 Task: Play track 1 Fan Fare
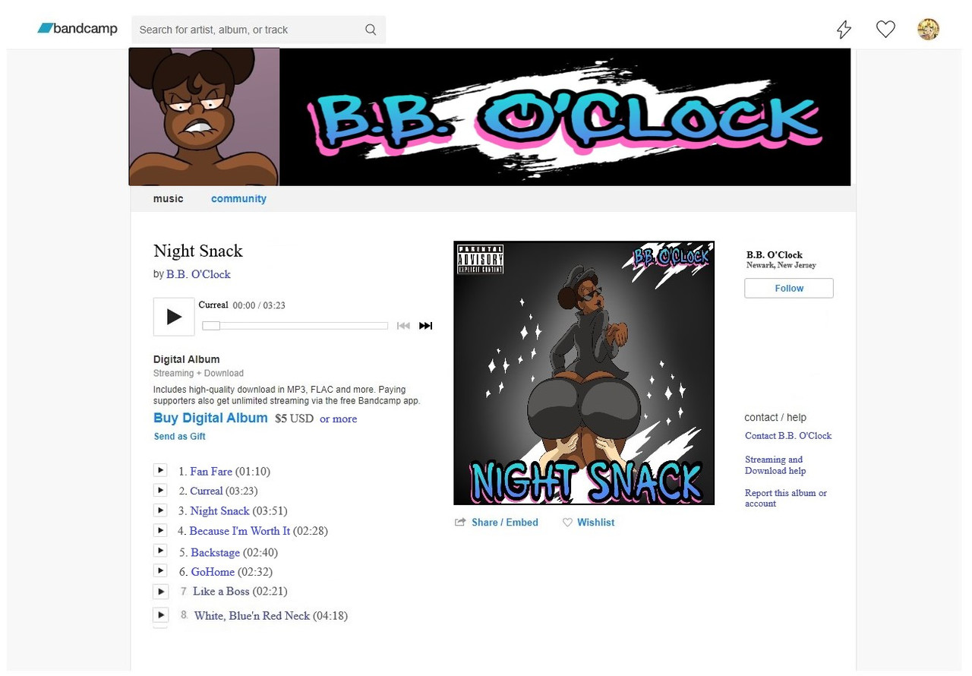coord(160,470)
